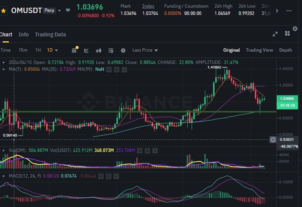
Task: Open Volume indicator settings icon
Action: tap(147, 151)
